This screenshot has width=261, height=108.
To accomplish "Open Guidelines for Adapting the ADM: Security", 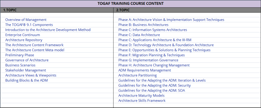I will [154, 86].
